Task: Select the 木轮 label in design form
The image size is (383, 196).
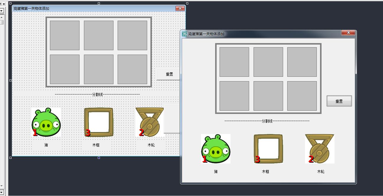Action: pos(151,145)
